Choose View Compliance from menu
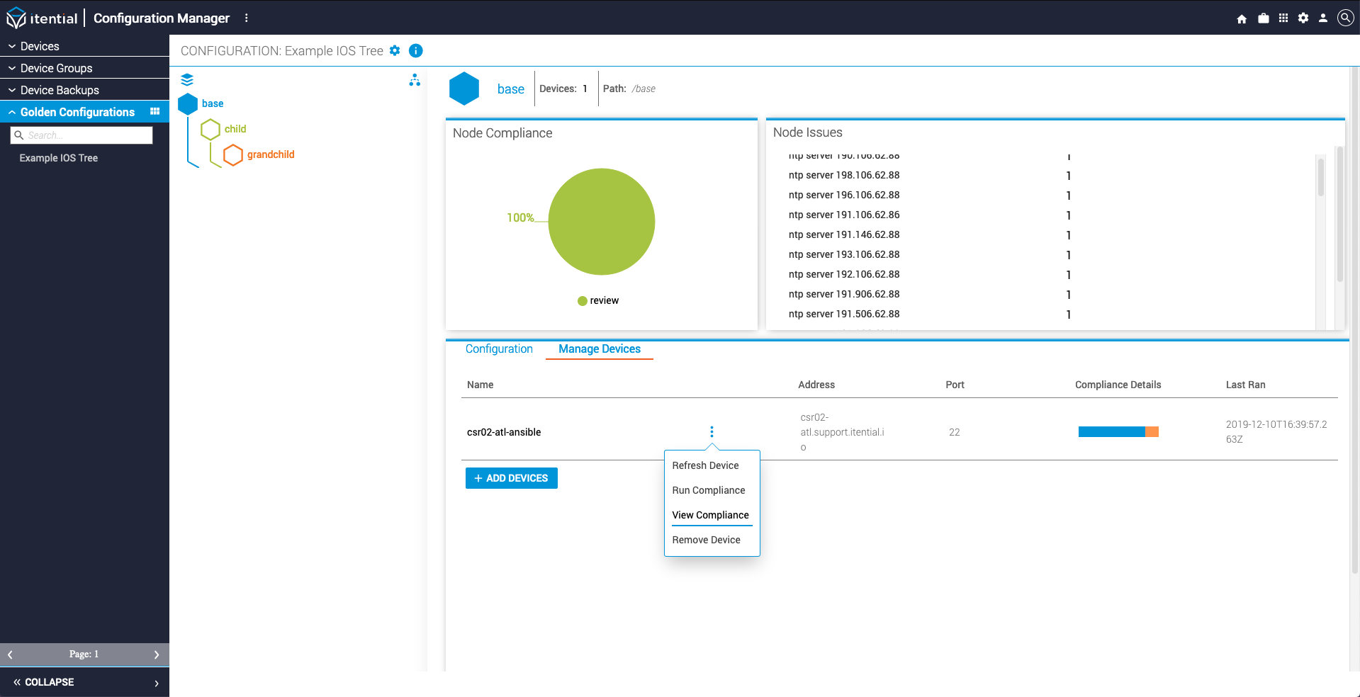Image resolution: width=1360 pixels, height=697 pixels. (x=710, y=515)
